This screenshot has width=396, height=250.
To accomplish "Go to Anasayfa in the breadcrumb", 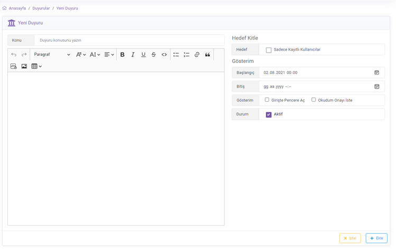I will (17, 8).
